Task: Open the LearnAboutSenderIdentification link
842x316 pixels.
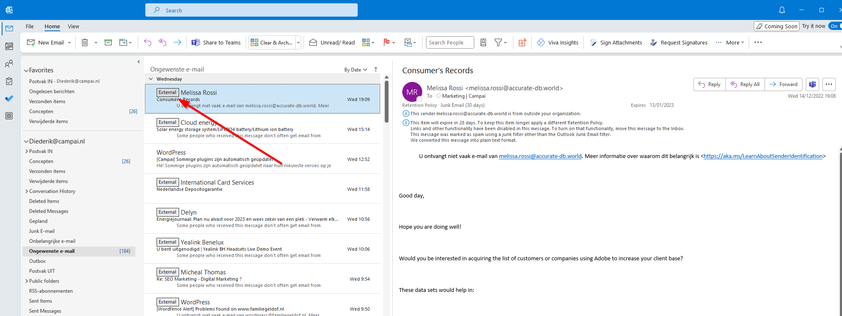Action: [x=763, y=156]
